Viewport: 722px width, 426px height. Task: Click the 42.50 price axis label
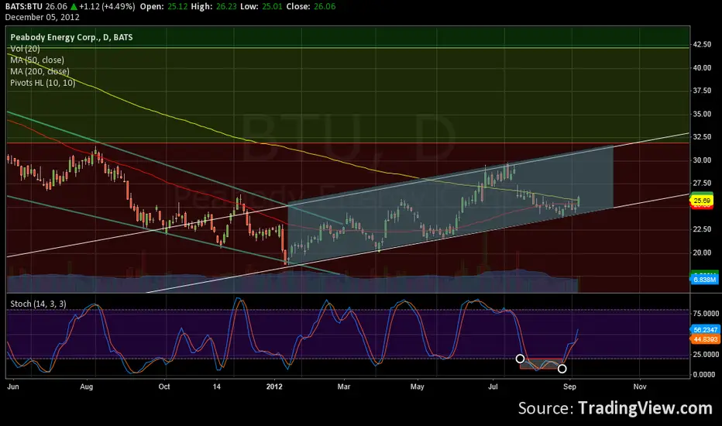click(702, 45)
